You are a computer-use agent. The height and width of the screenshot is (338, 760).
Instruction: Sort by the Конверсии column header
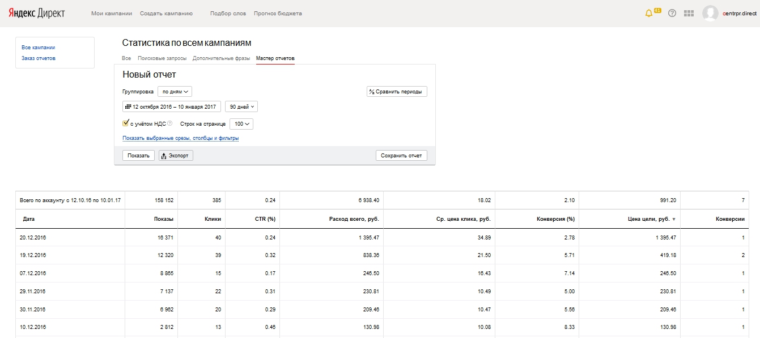point(730,219)
